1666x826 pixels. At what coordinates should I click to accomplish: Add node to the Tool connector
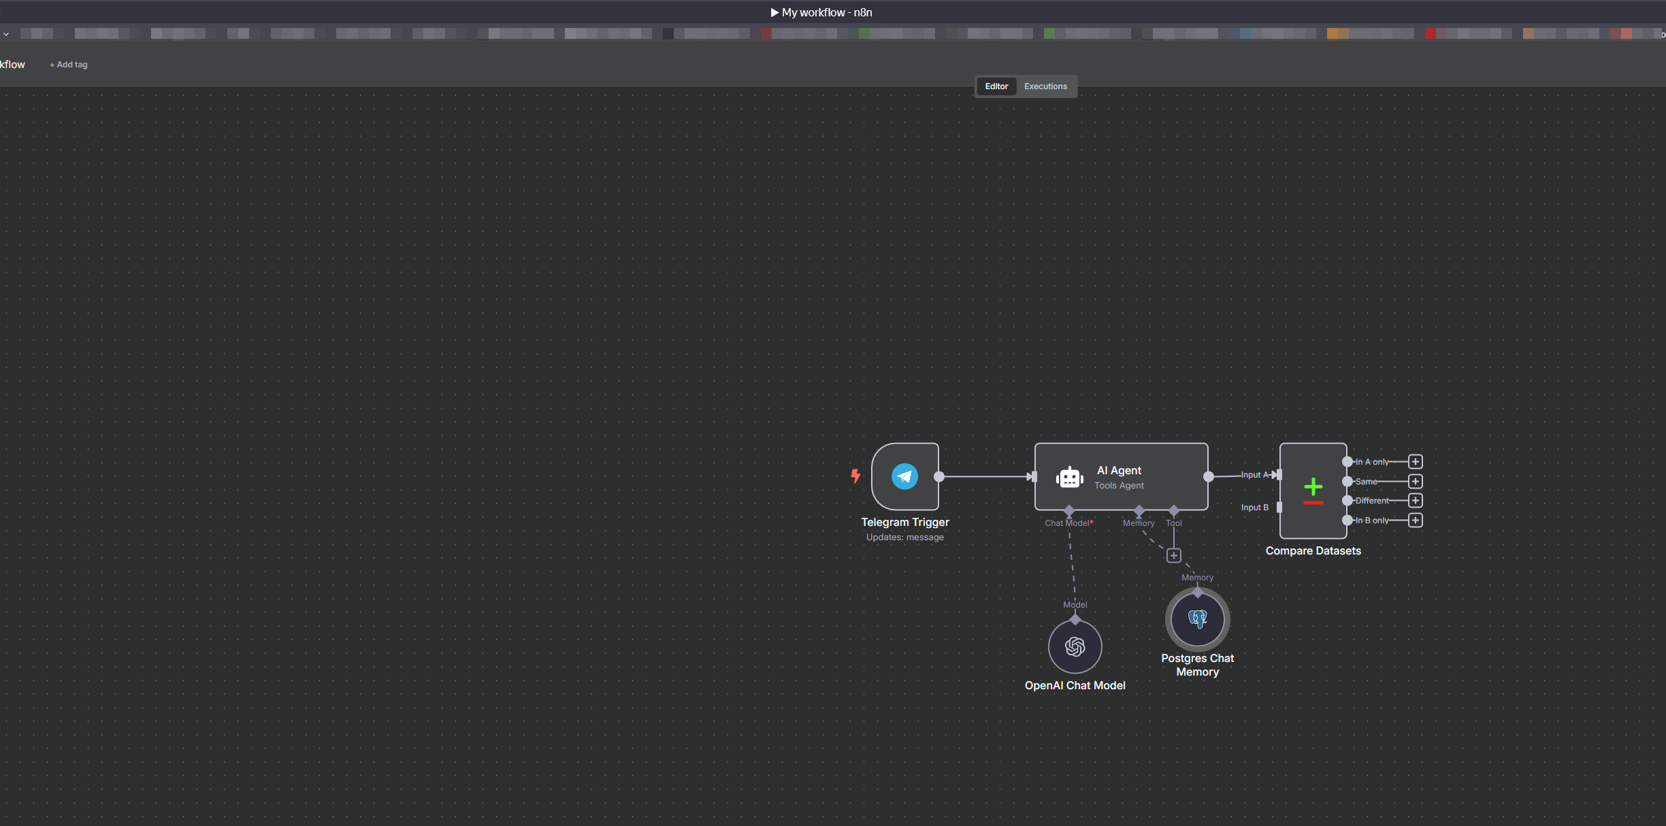[x=1173, y=556]
